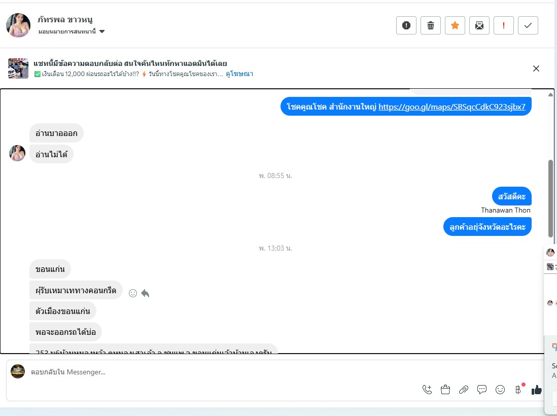
Task: Send a thumbs up like
Action: 536,390
